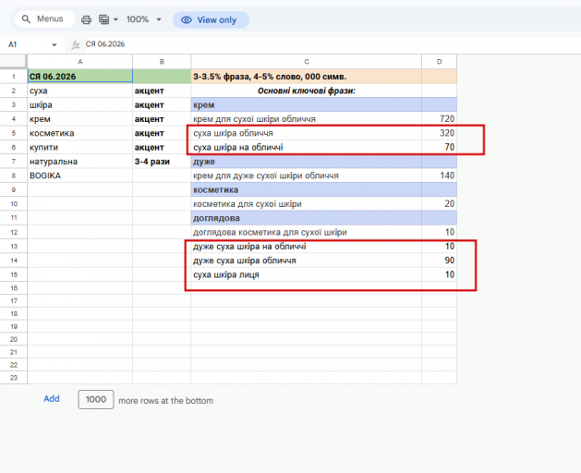Click the print icon

pos(86,19)
